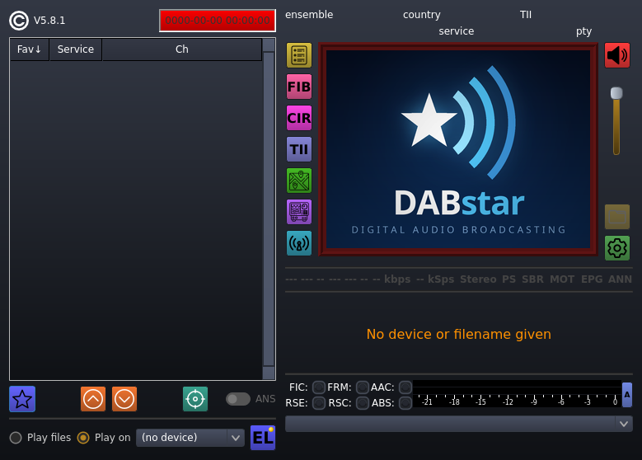Click the country label
Viewport: 642px width, 460px height.
click(x=422, y=15)
